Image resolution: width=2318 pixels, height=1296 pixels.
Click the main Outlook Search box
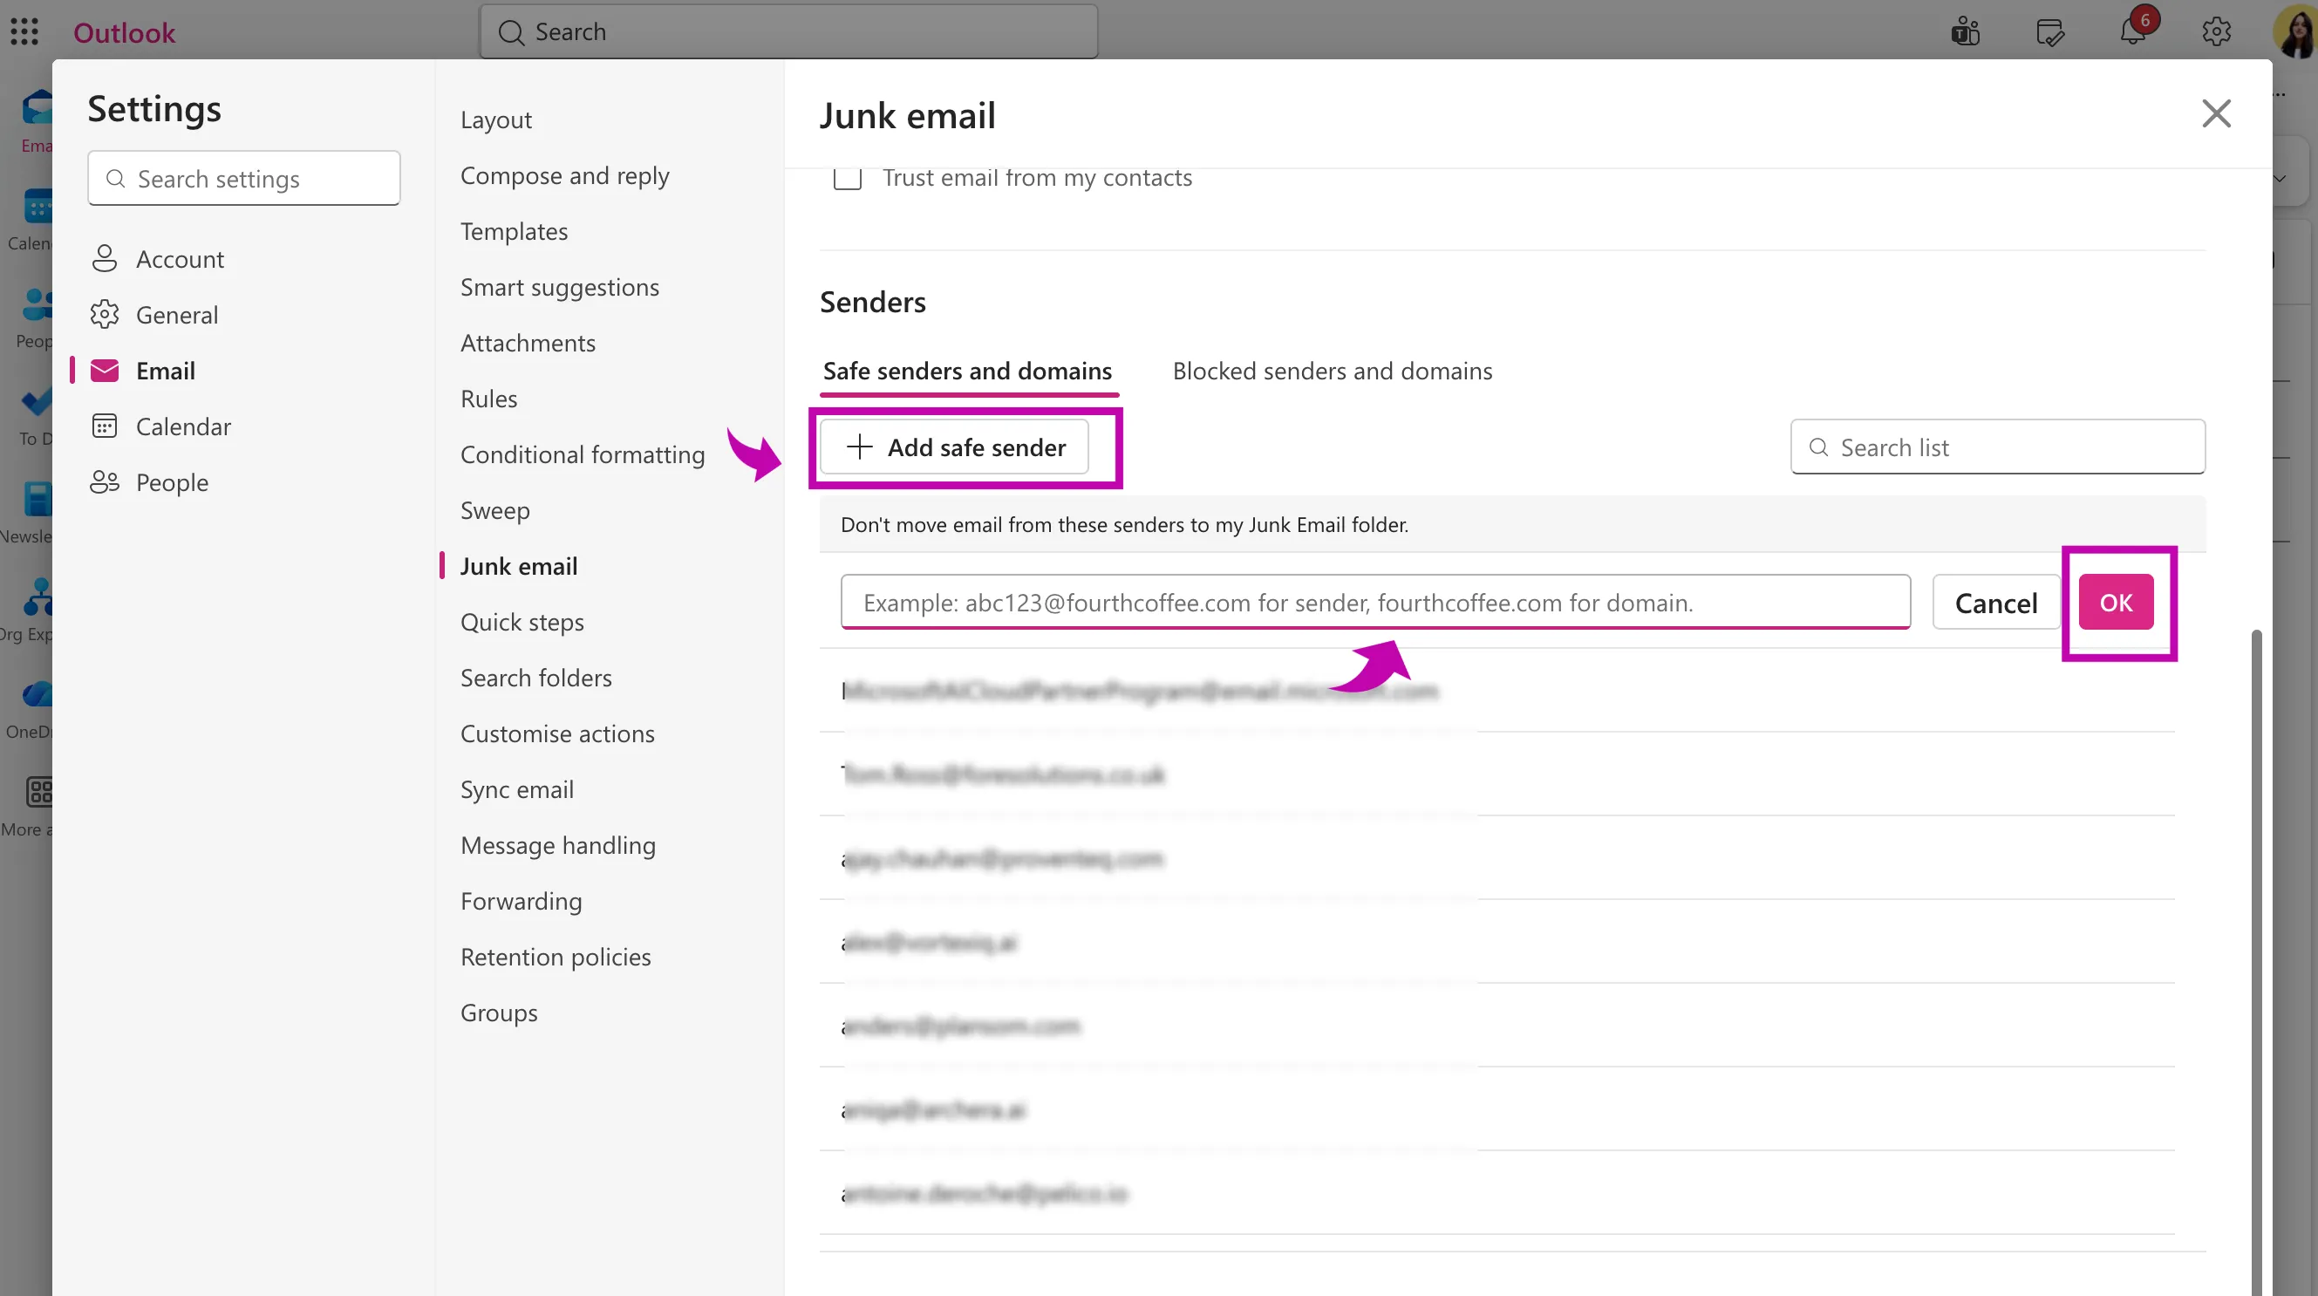[x=789, y=31]
